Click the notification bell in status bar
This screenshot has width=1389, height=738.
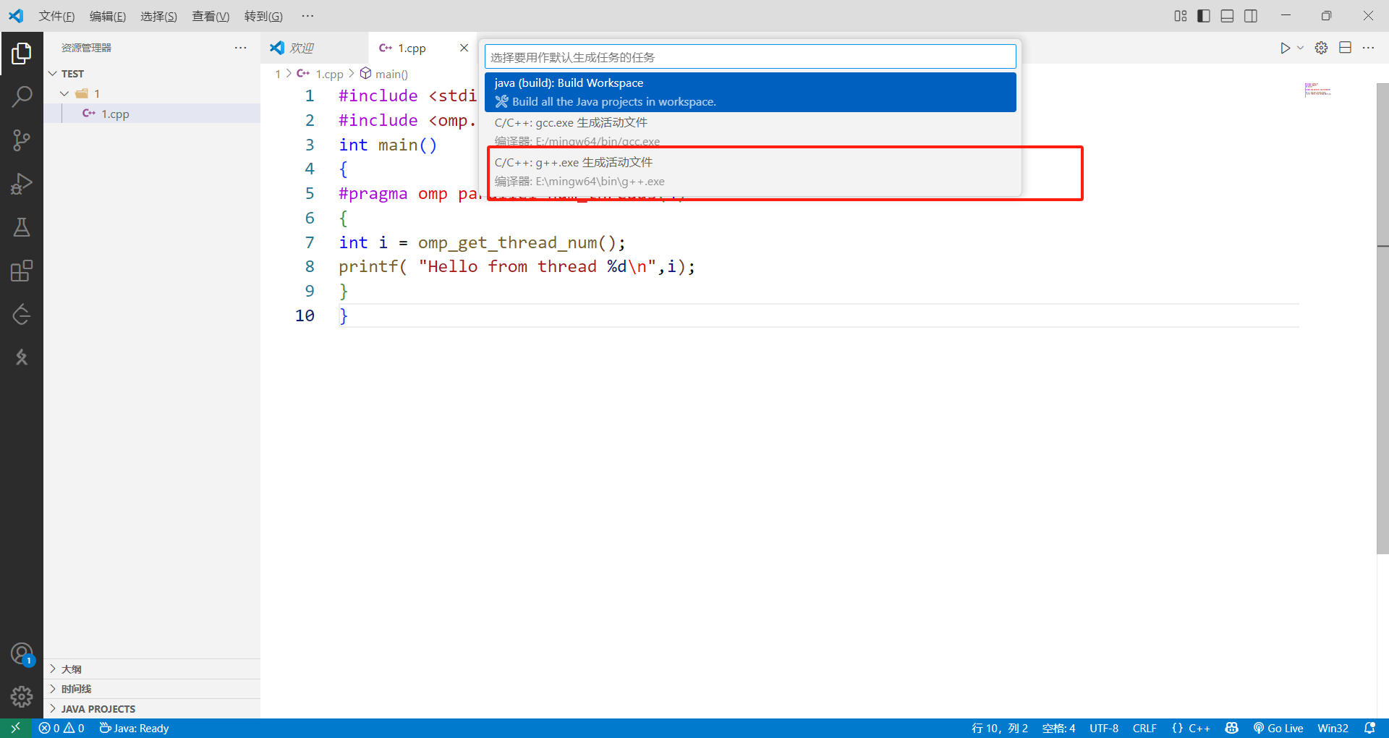(1371, 728)
